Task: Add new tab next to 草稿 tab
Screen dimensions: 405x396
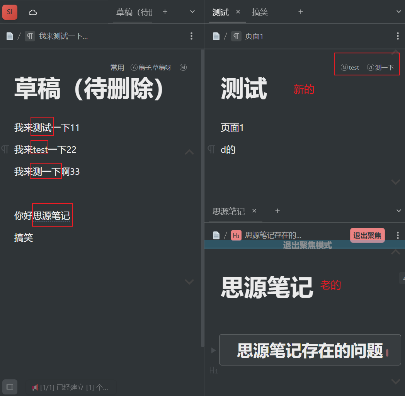Action: coord(165,12)
